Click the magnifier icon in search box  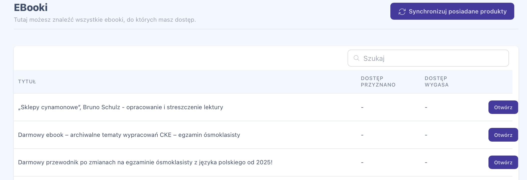coord(356,58)
